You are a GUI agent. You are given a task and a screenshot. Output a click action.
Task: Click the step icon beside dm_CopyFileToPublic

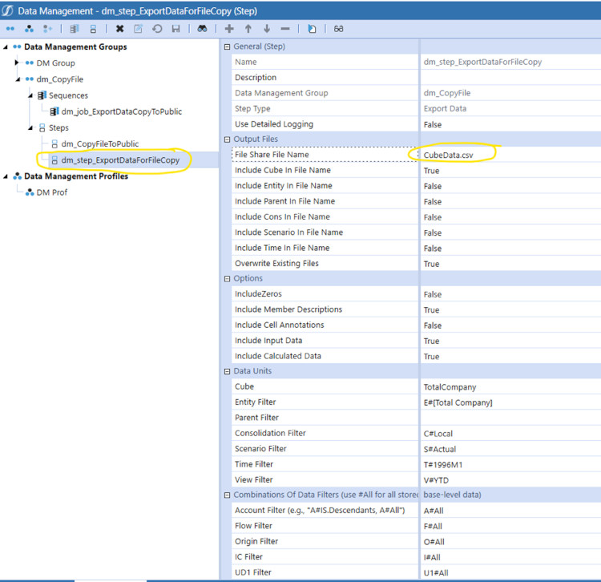pos(54,144)
